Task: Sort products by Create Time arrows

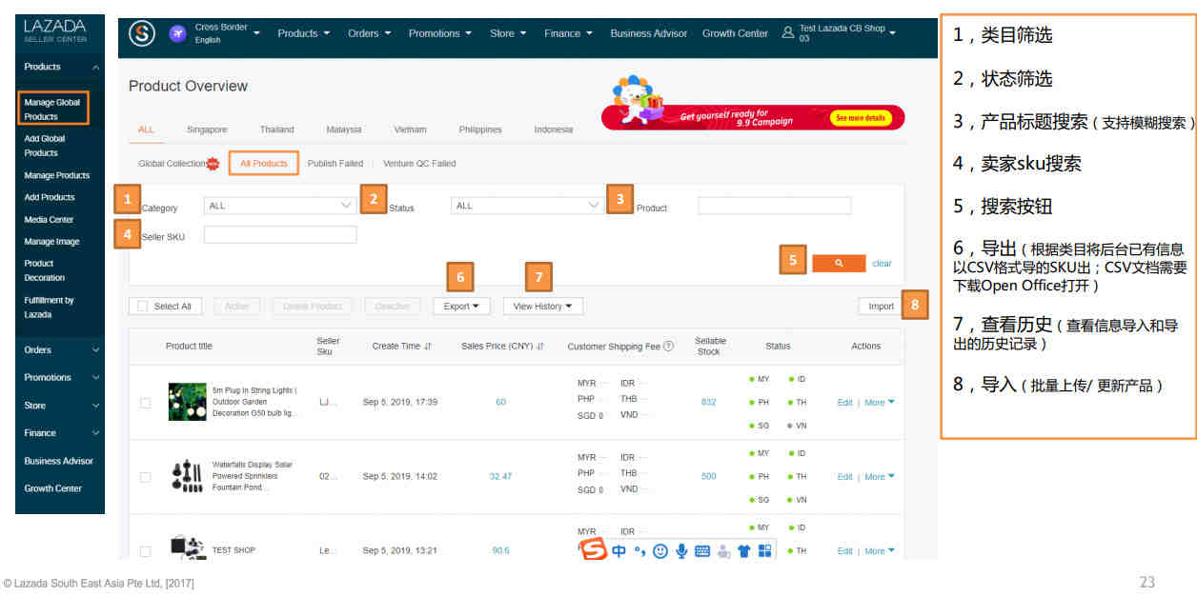Action: [x=428, y=347]
